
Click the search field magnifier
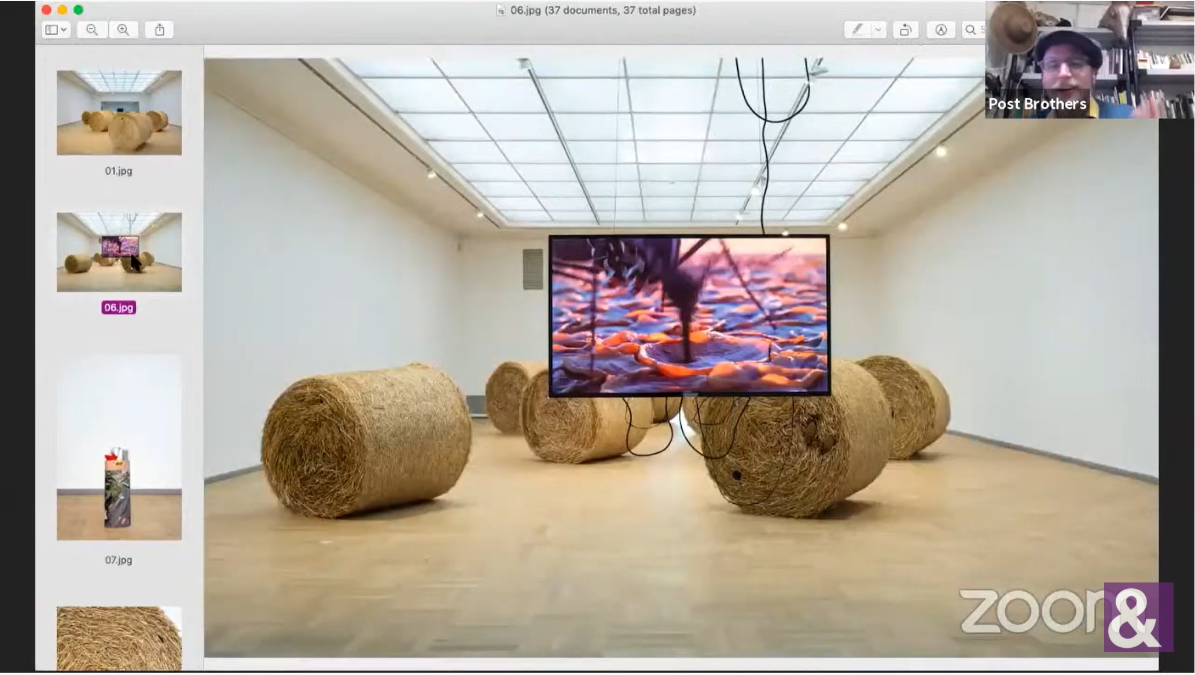pyautogui.click(x=970, y=29)
